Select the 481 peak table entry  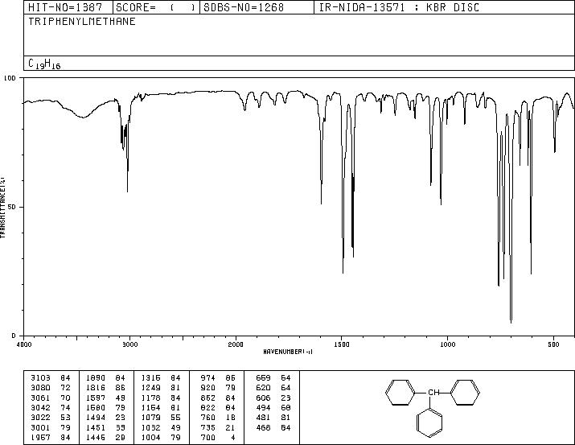(273, 418)
